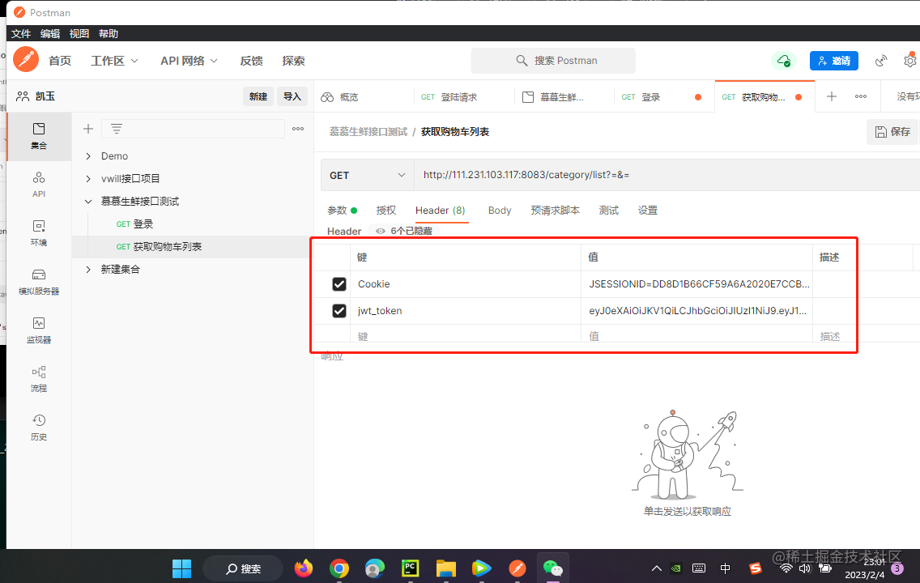Image resolution: width=920 pixels, height=583 pixels.
Task: Open tab options three-dot menu
Action: (861, 96)
